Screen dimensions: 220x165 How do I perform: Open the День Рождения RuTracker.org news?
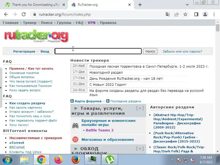(126, 79)
